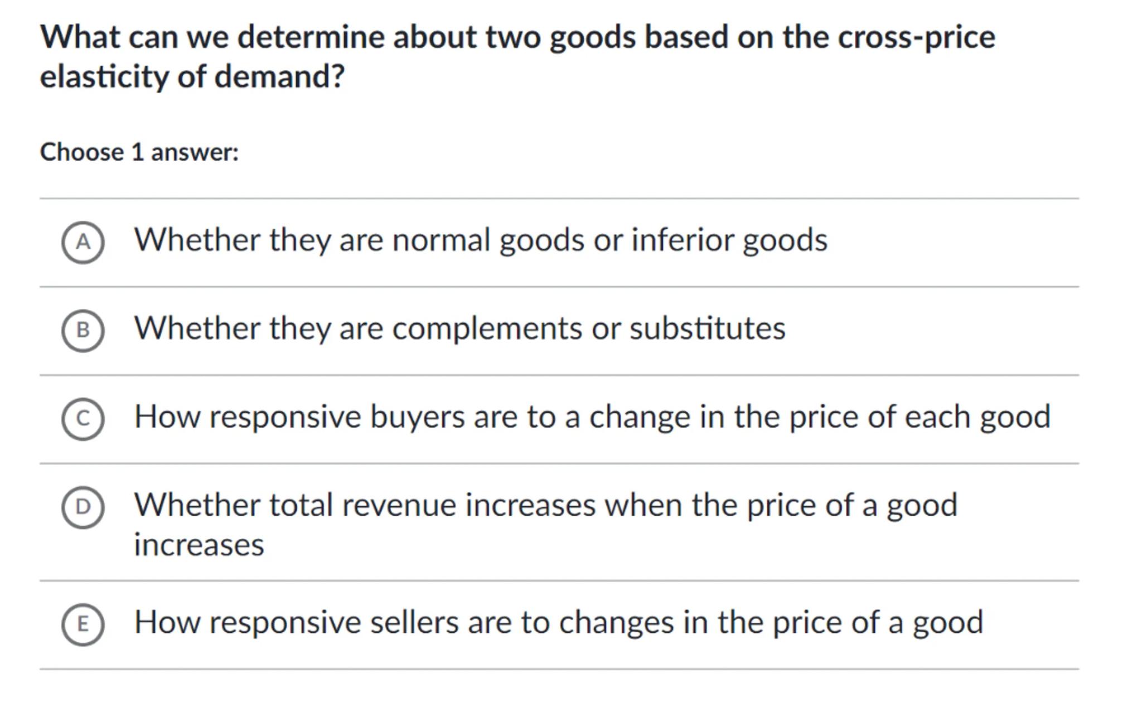Click the word "substitutes" in option B
The width and height of the screenshot is (1142, 712).
tap(707, 328)
